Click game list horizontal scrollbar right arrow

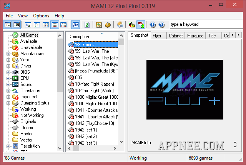pos(115,148)
